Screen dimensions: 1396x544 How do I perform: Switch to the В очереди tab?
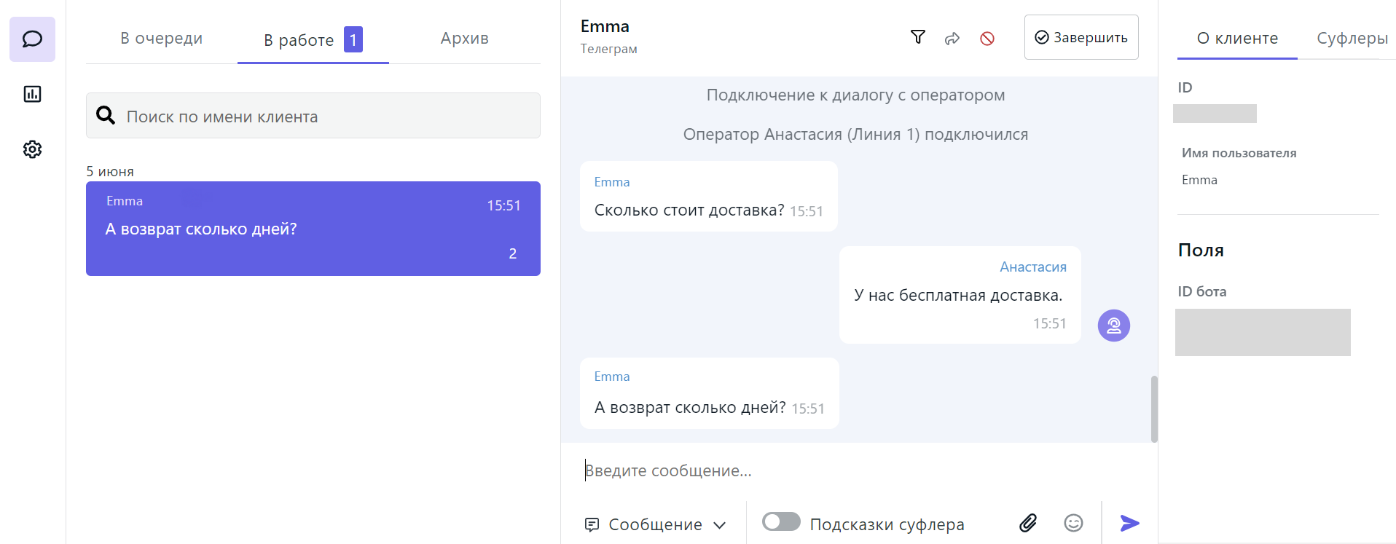click(x=161, y=39)
